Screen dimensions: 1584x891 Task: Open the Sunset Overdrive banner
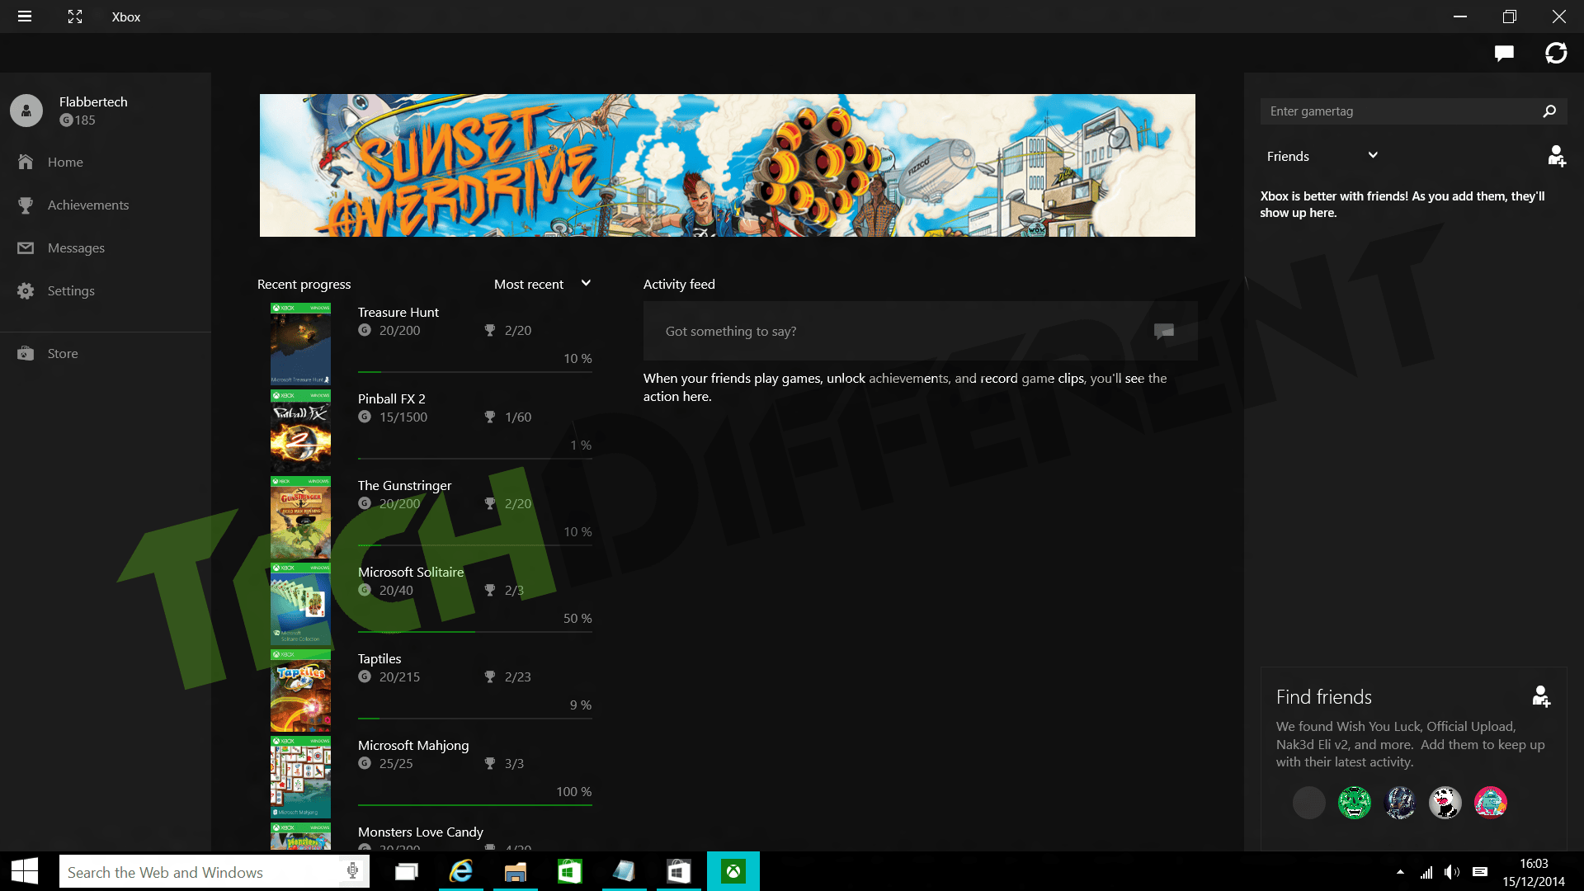728,165
